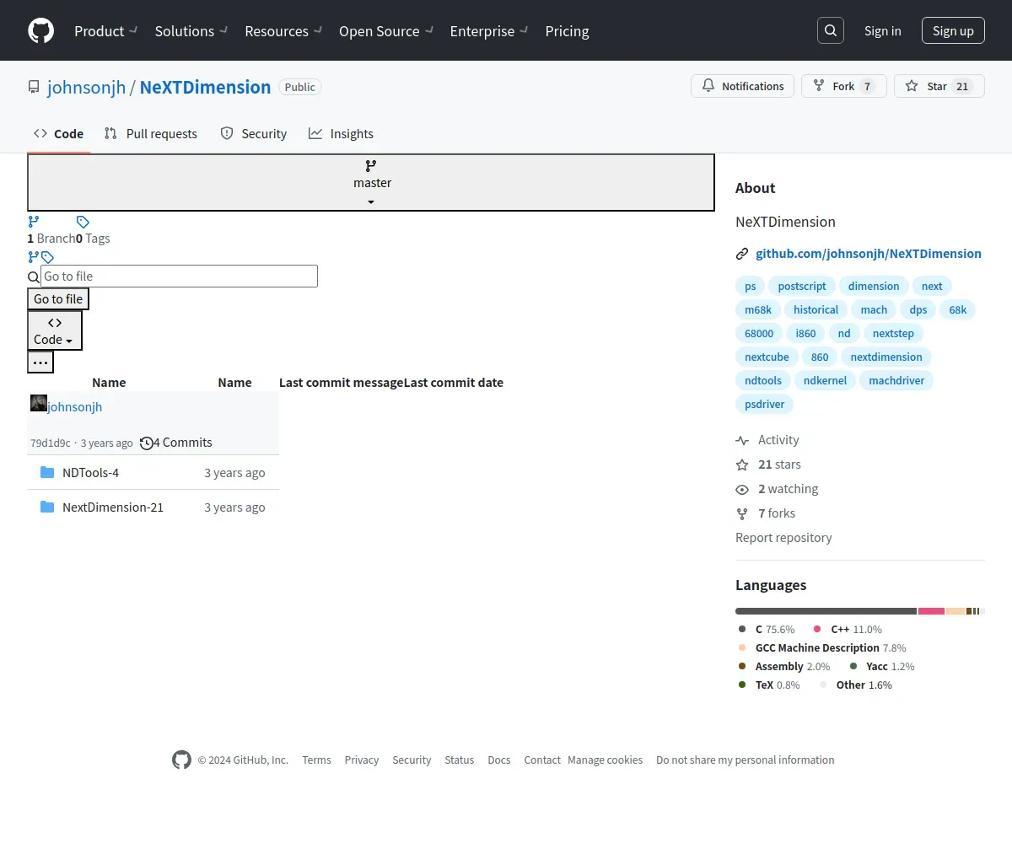The width and height of the screenshot is (1012, 843).
Task: Click the footer GitHub logo
Action: 181,760
